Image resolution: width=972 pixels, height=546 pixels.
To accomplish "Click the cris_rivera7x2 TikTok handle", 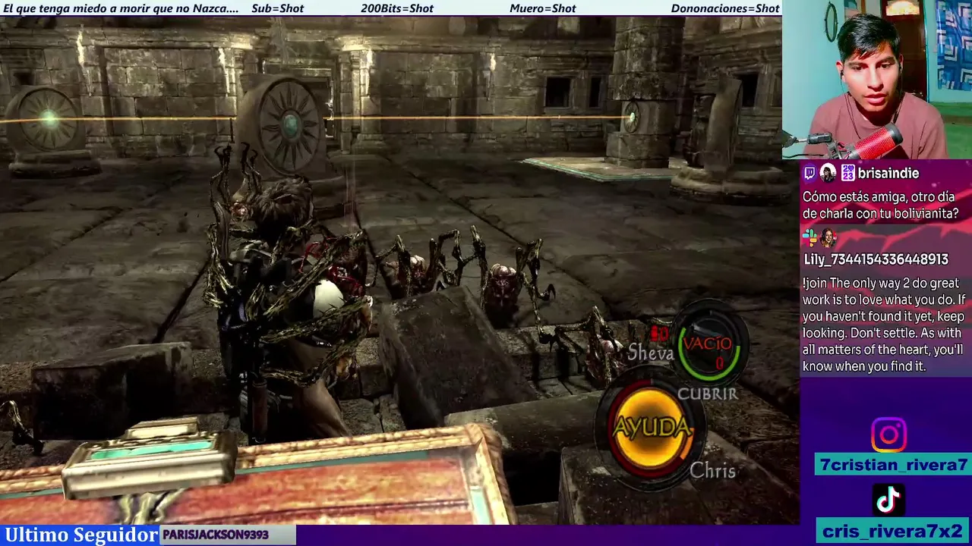I will pyautogui.click(x=892, y=530).
